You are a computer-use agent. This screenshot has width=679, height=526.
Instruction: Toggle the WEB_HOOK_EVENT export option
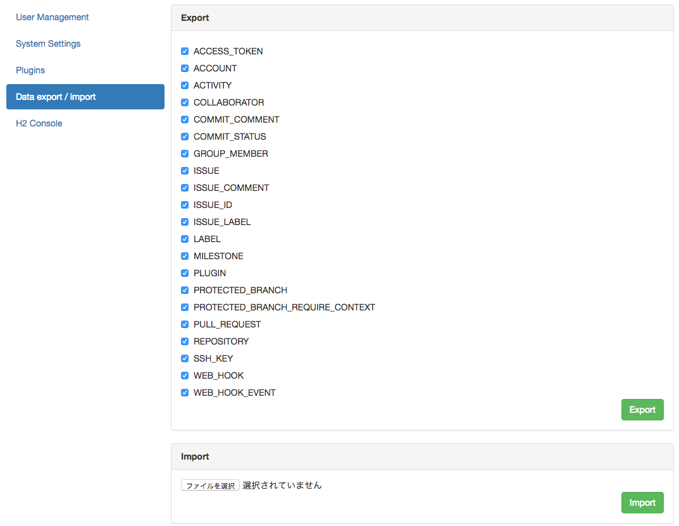click(x=184, y=392)
